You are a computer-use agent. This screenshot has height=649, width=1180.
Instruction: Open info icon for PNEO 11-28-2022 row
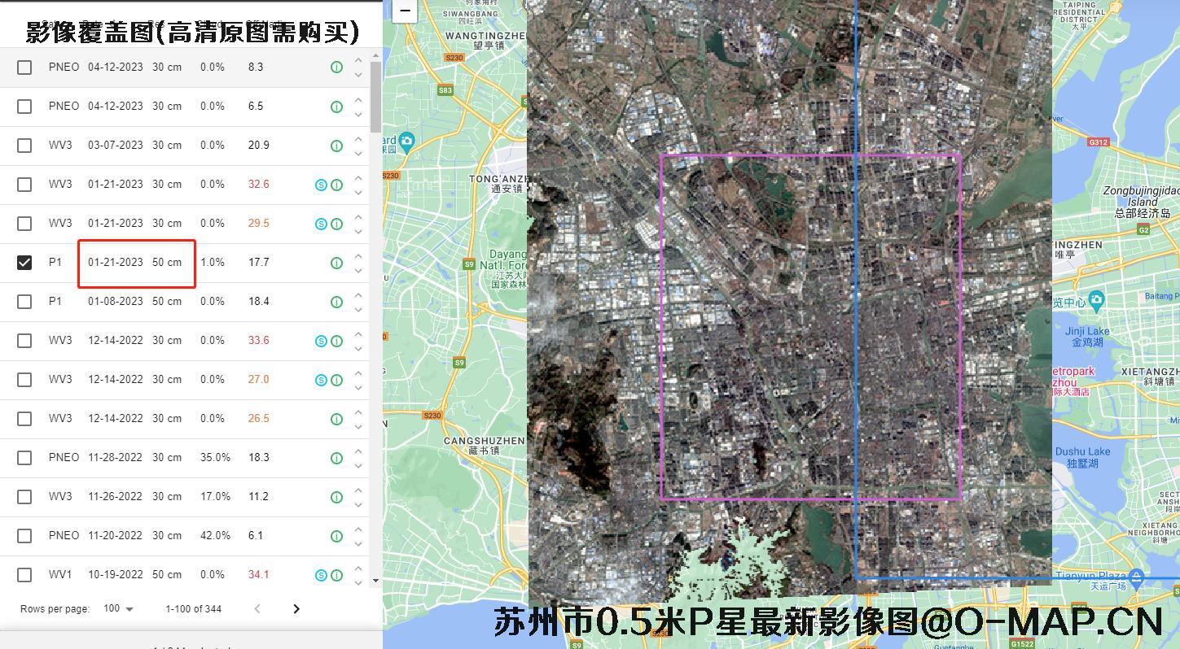tap(336, 458)
